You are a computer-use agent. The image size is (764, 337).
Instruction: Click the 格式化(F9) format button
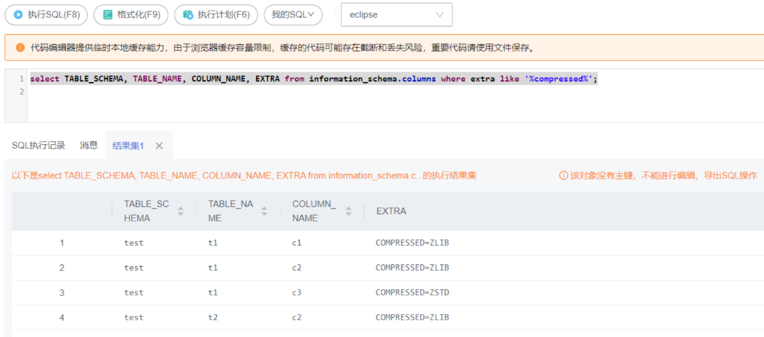[131, 14]
